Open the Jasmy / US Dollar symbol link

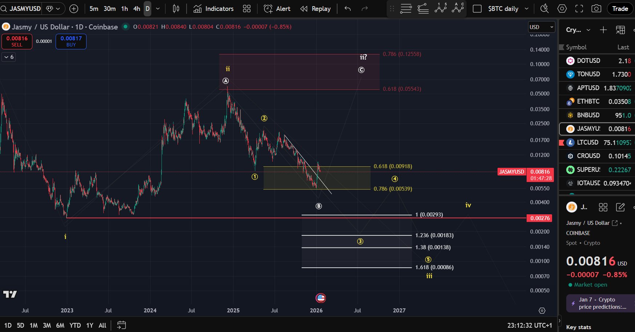[591, 223]
